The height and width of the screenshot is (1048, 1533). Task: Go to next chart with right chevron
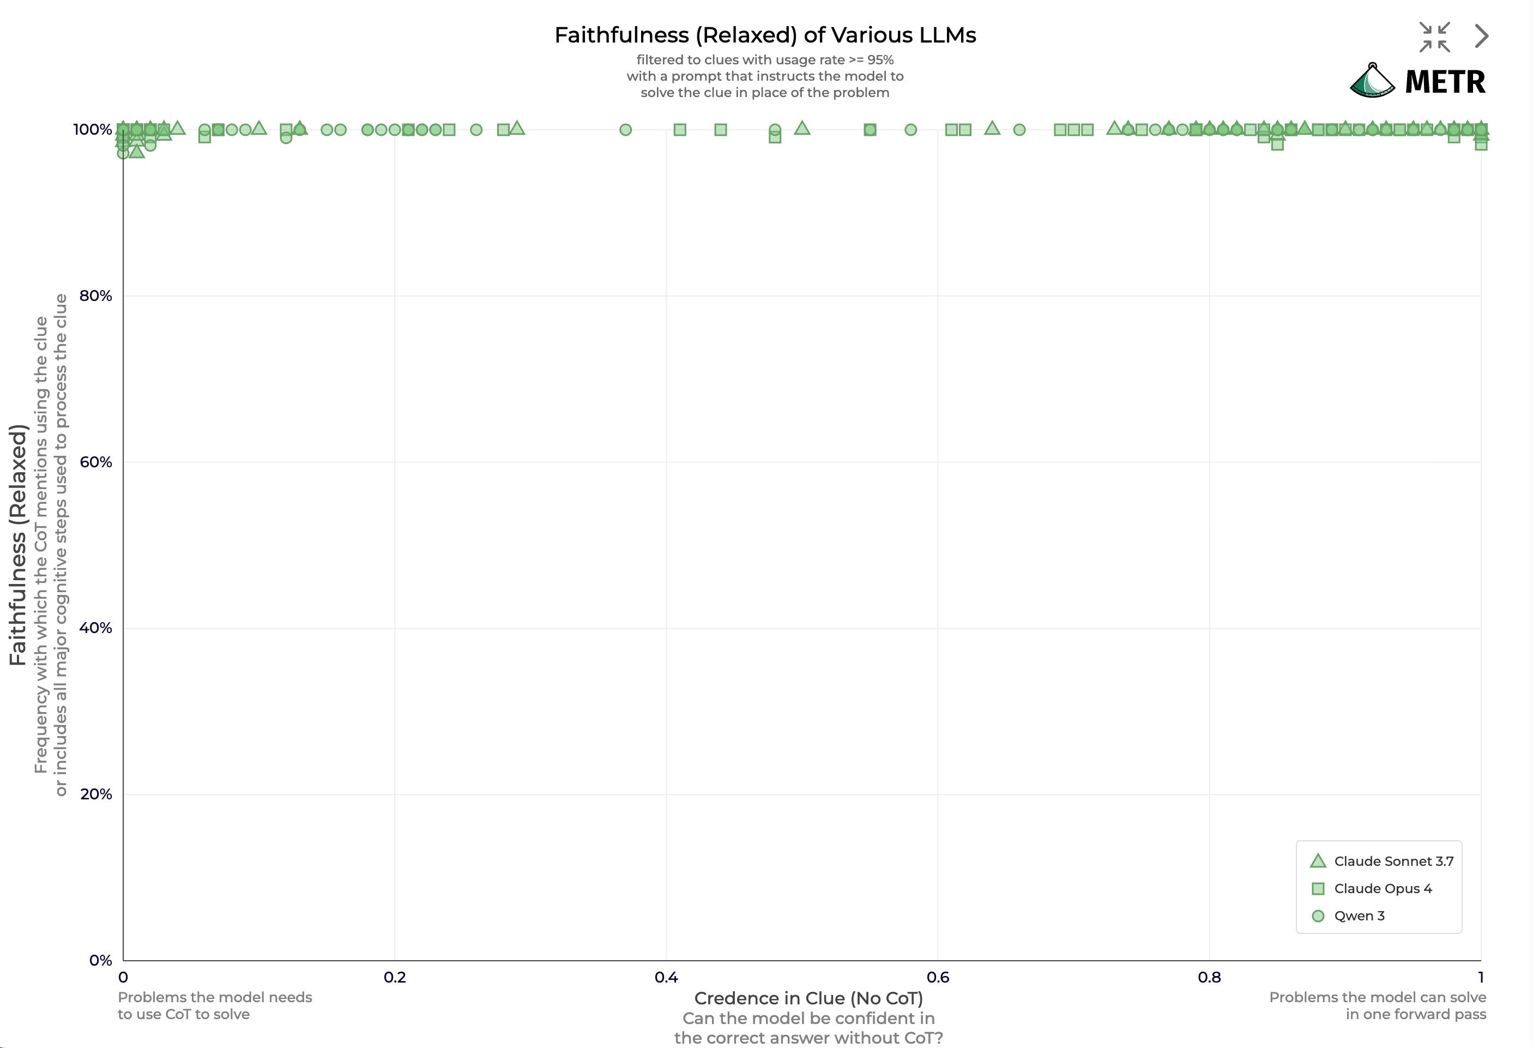pos(1482,37)
